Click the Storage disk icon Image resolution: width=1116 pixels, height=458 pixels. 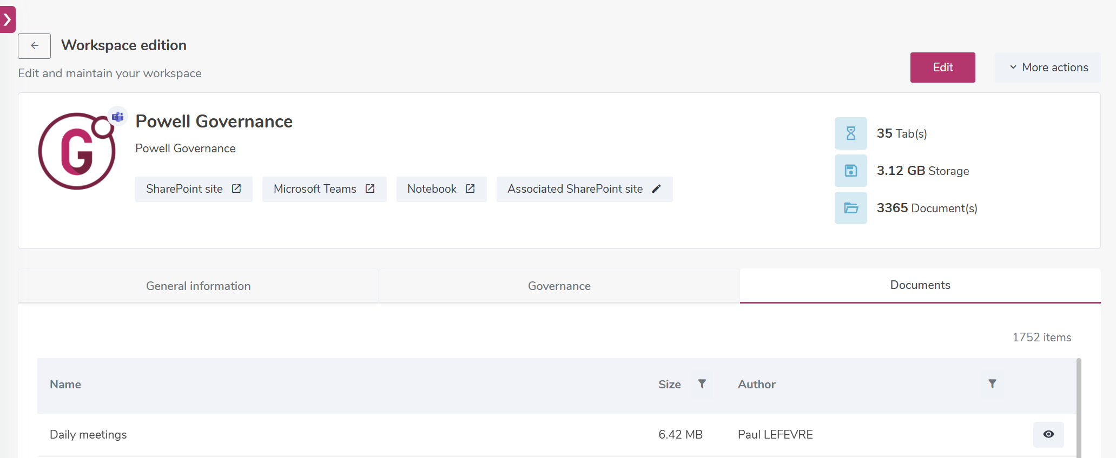pos(851,171)
